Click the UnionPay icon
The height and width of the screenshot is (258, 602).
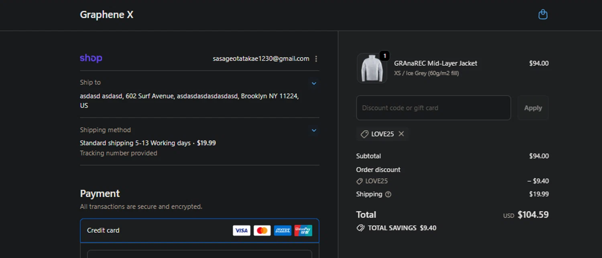(x=303, y=230)
